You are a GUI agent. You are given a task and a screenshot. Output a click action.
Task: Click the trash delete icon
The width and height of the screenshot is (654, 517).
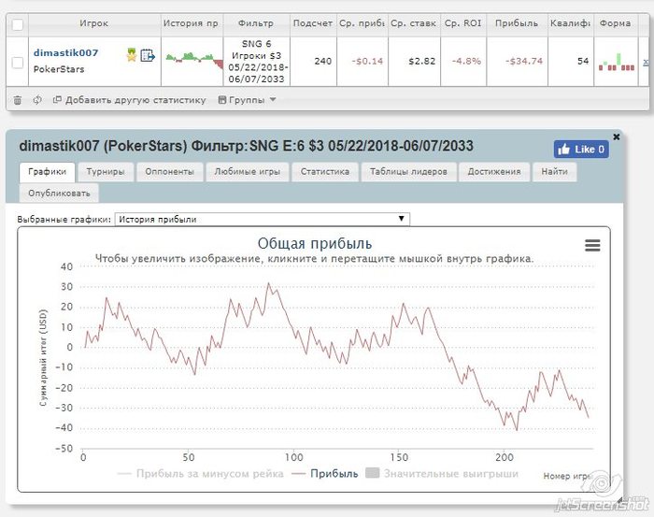(x=18, y=100)
